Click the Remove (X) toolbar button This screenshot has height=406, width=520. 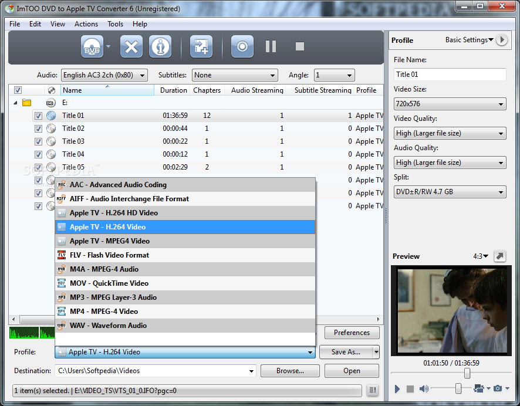pos(131,46)
